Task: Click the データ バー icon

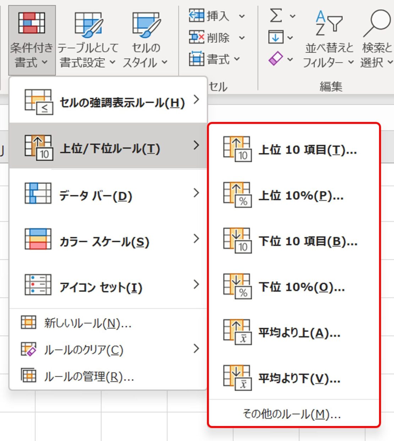Action: (38, 193)
